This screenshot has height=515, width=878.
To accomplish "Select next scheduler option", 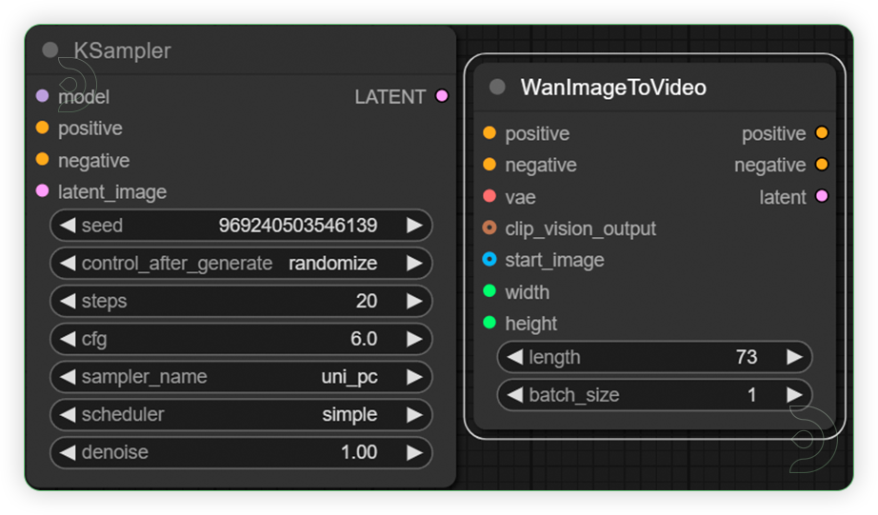I will [x=414, y=414].
